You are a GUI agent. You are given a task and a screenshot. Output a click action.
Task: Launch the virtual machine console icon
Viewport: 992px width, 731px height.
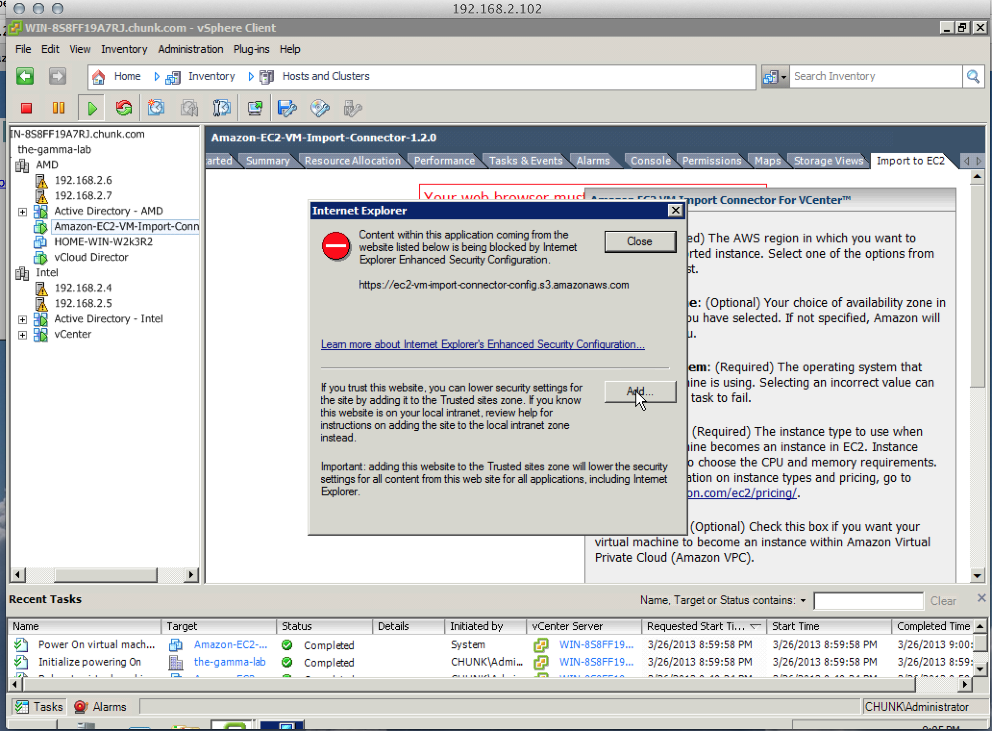[x=255, y=108]
